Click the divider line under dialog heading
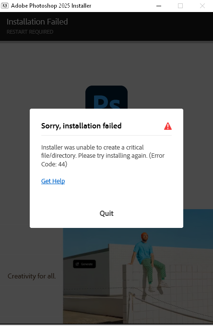Viewport: 213px width, 326px height. coord(106,135)
